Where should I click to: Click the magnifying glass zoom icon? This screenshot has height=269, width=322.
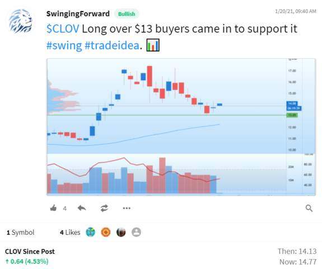pyautogui.click(x=309, y=208)
